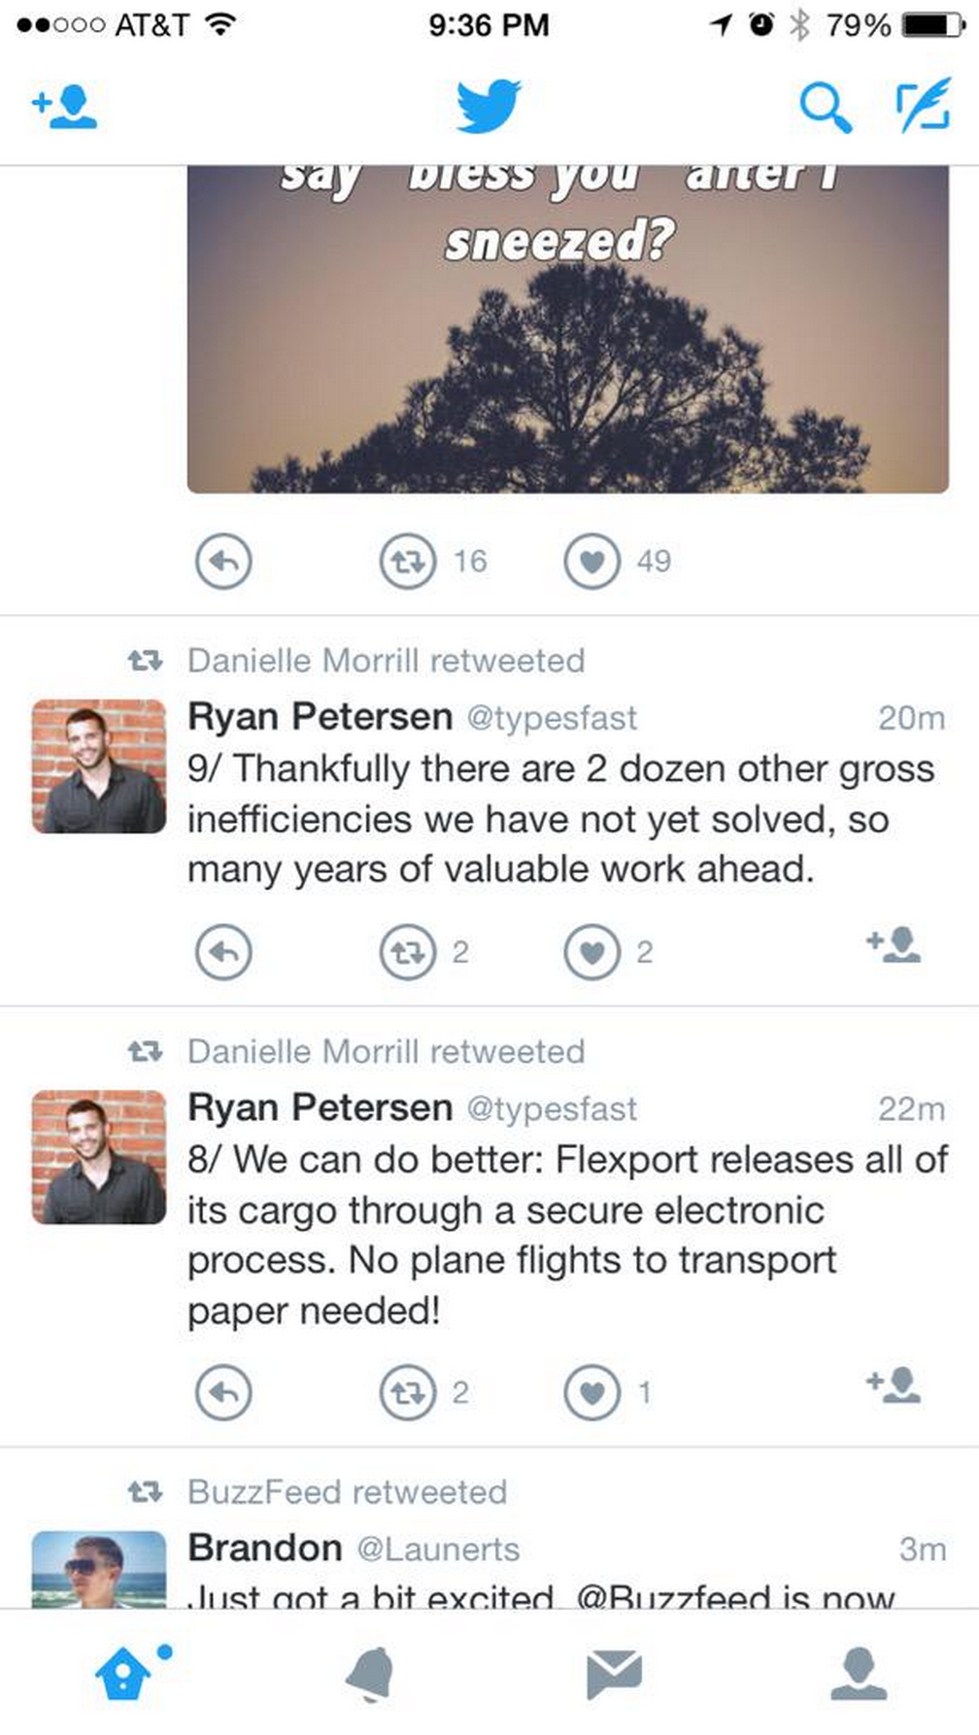
Task: Open the Messages envelope tab
Action: 614,1673
